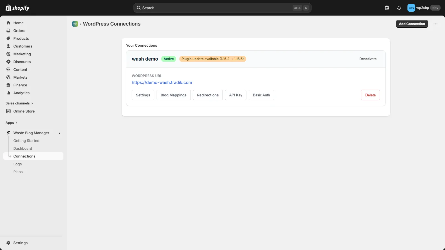
Task: Expand the Apps section
Action: point(11,123)
